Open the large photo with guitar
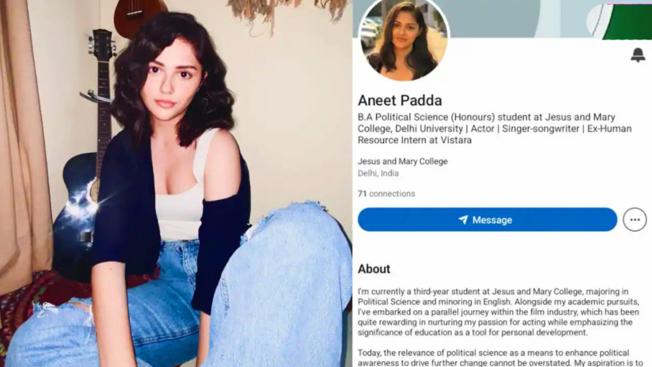The height and width of the screenshot is (367, 652). click(x=176, y=183)
